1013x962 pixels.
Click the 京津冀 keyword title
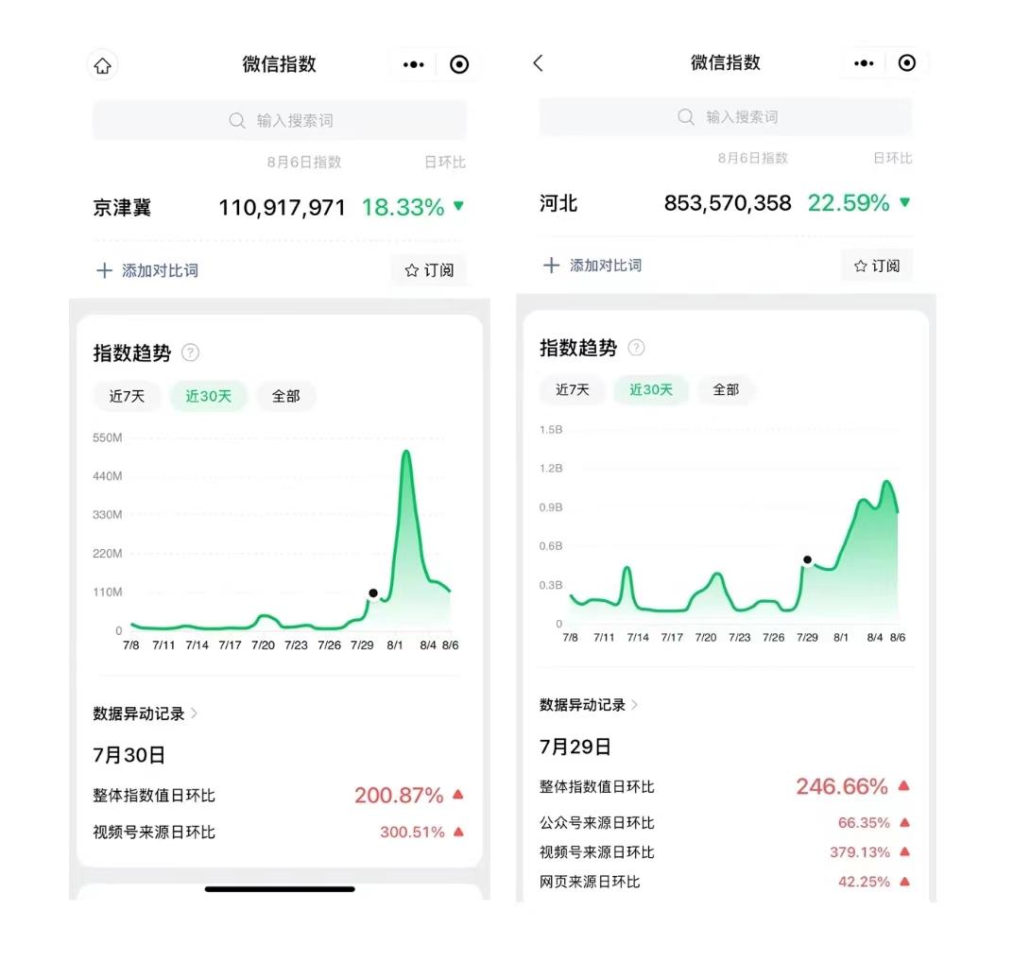[x=122, y=207]
